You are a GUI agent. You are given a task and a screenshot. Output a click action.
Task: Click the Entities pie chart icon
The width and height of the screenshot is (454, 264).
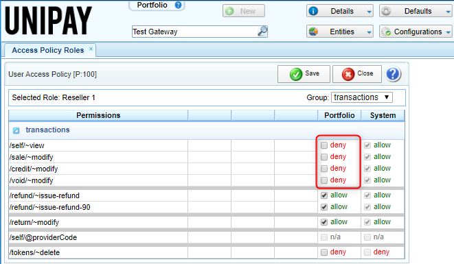click(313, 32)
